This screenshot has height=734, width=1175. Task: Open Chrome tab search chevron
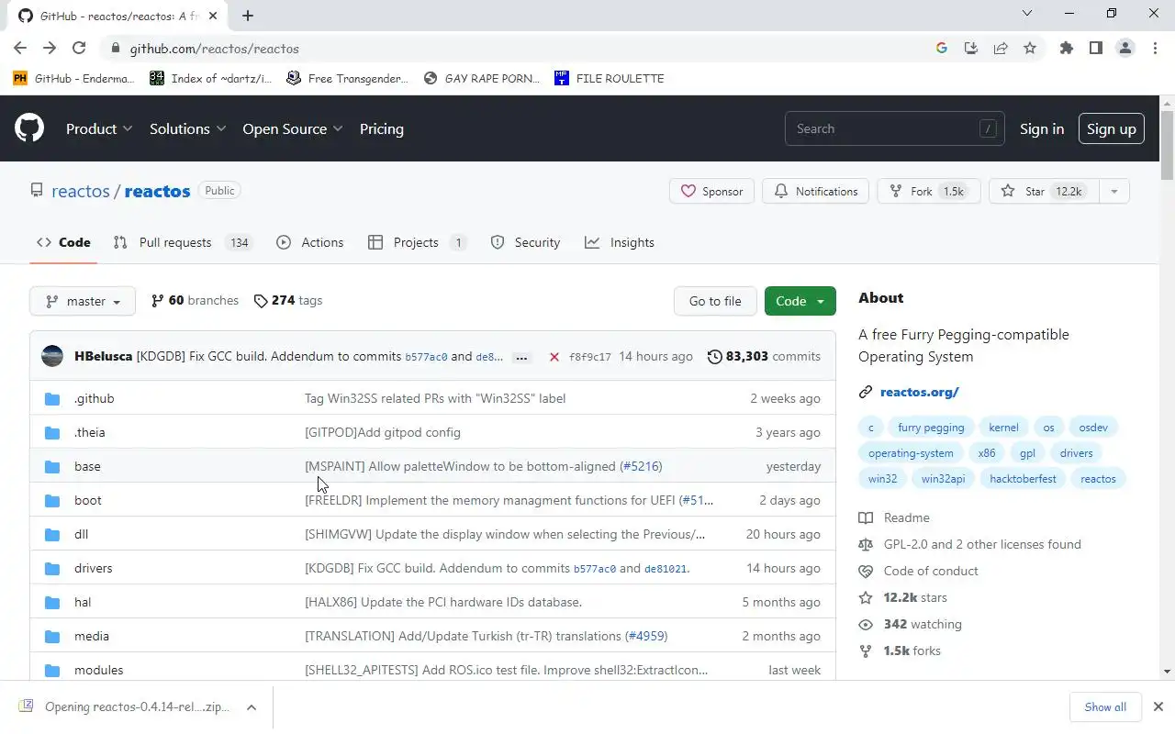[x=1026, y=14]
